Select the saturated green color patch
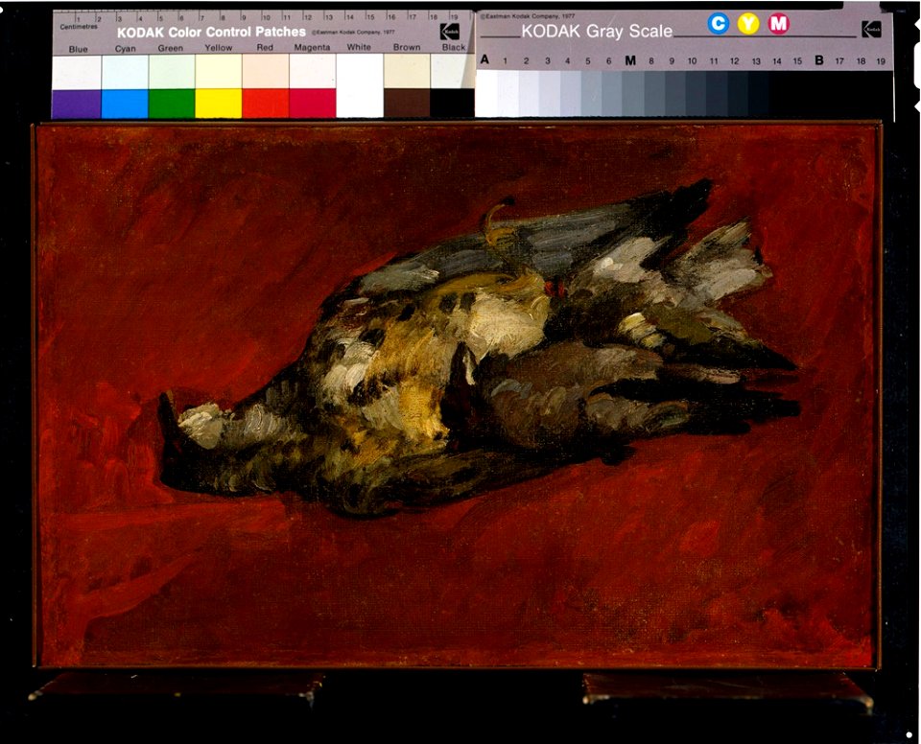This screenshot has width=921, height=744. tap(172, 104)
